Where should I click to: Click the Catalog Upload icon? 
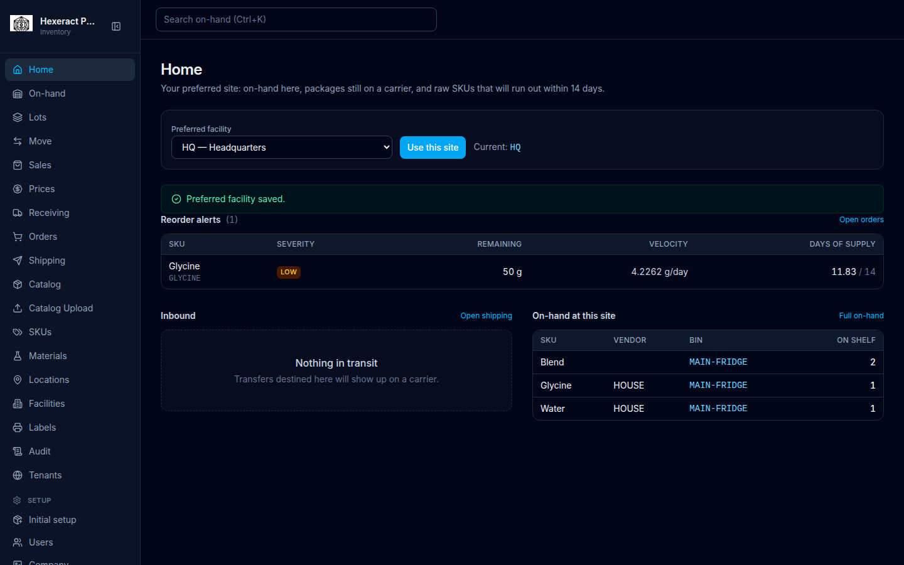(18, 308)
